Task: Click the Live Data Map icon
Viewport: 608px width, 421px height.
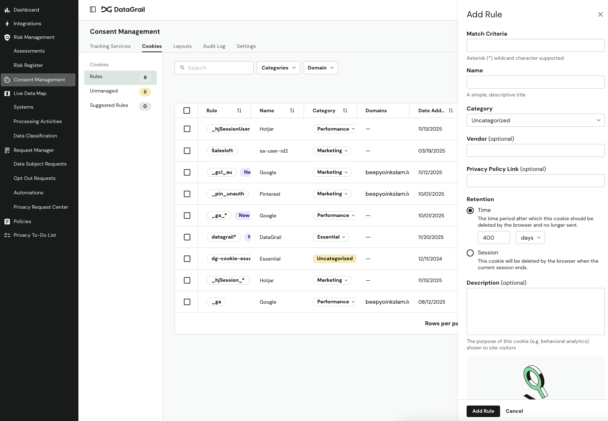Action: 7,94
